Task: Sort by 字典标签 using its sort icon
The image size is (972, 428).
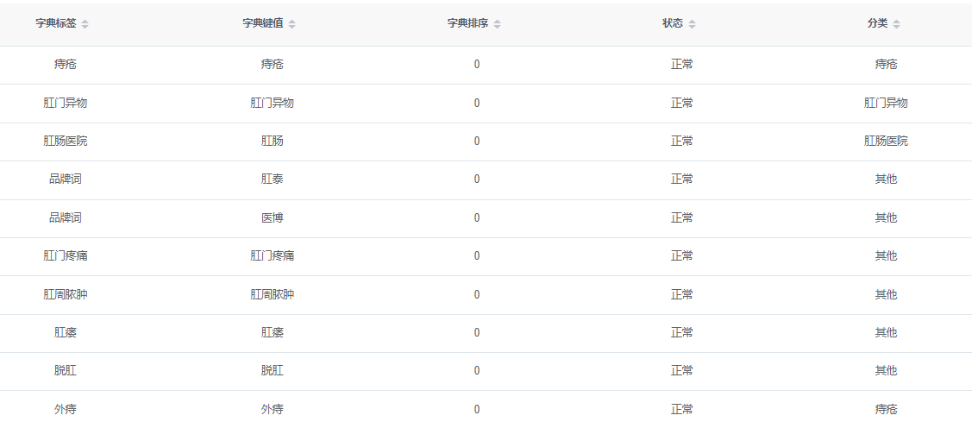Action: (x=85, y=24)
